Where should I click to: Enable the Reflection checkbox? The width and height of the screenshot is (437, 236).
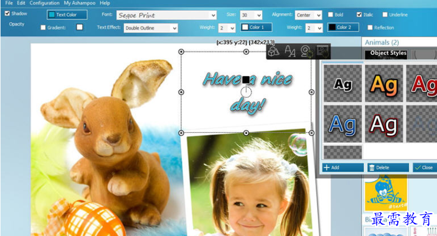pos(370,28)
